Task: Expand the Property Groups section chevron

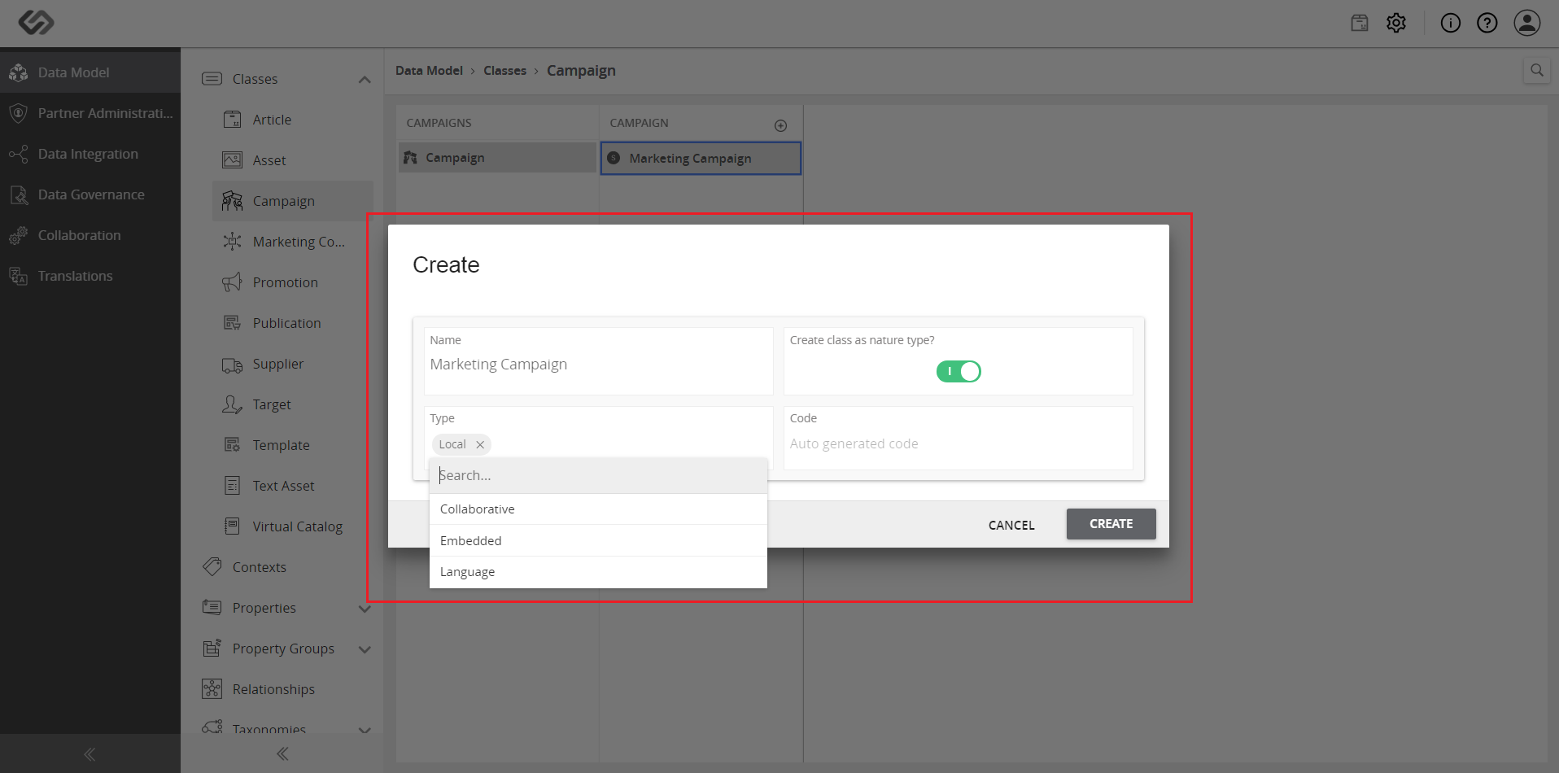Action: point(365,649)
